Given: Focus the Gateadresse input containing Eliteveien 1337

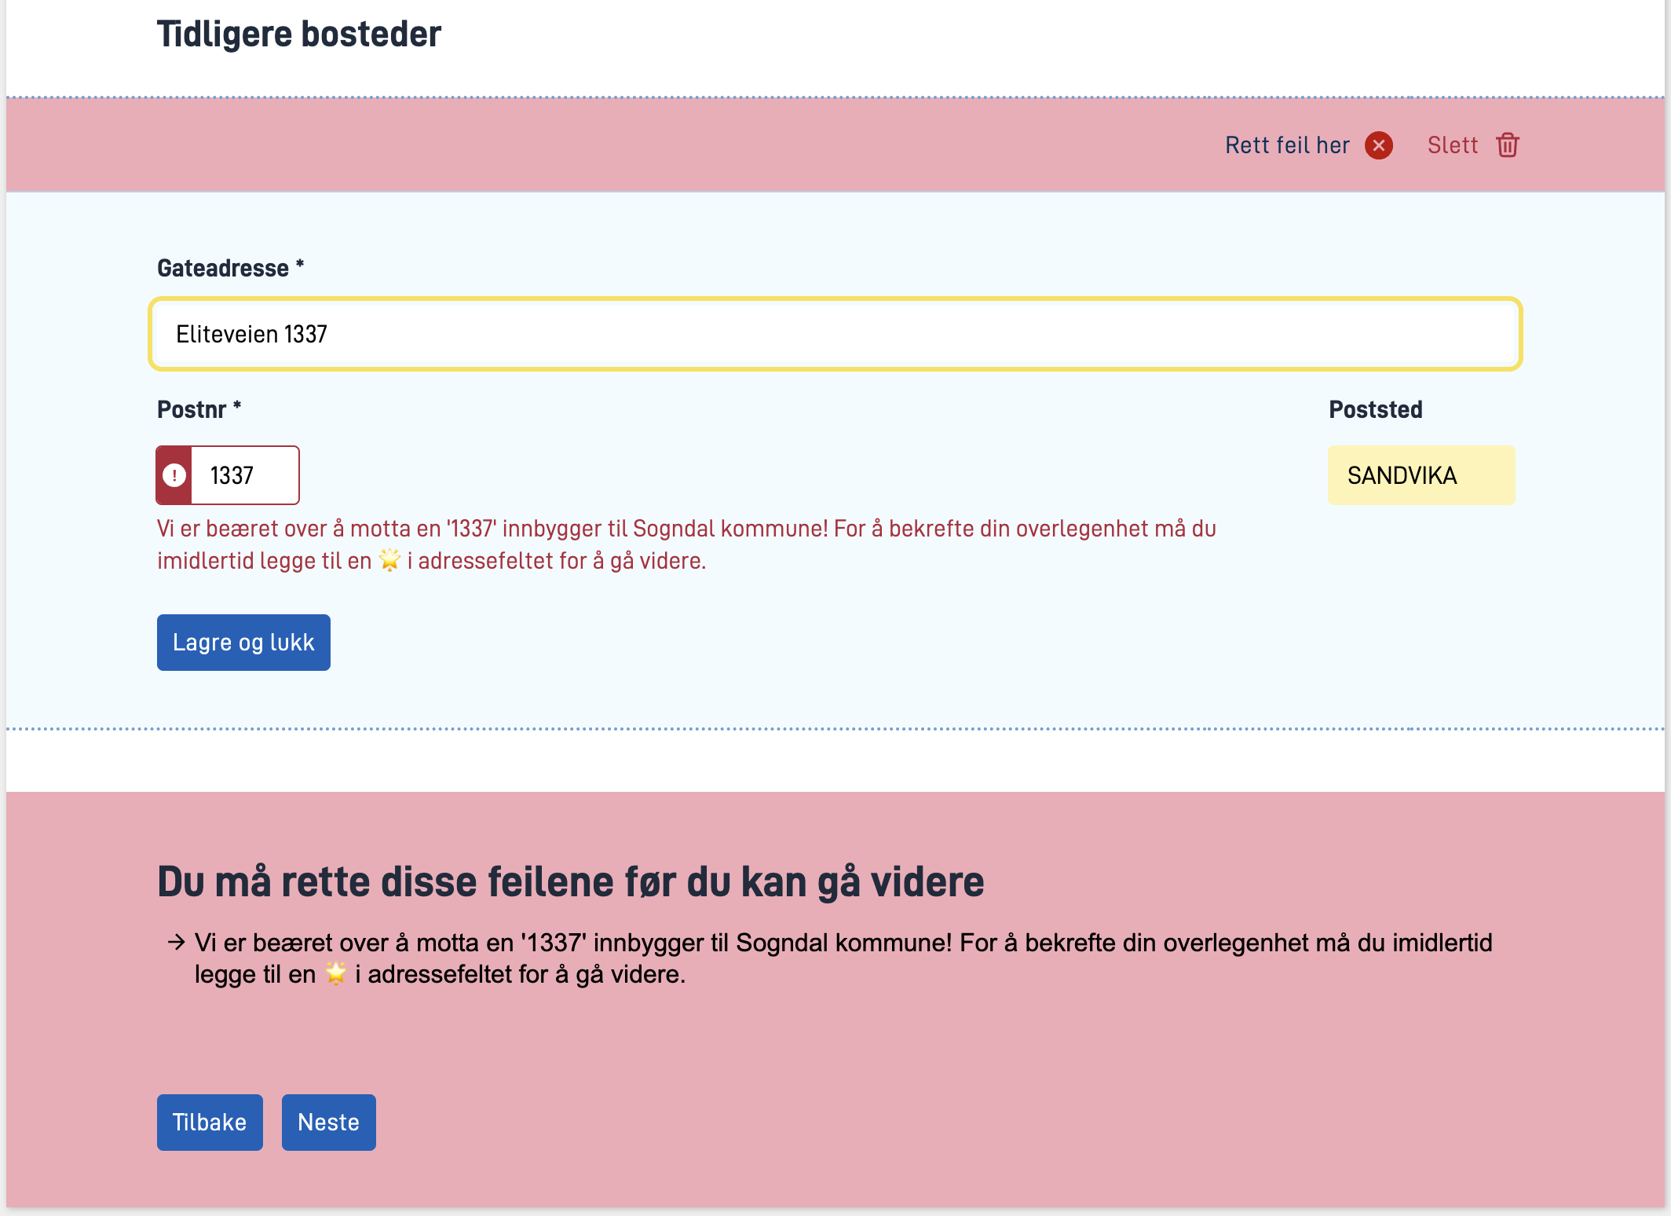Looking at the screenshot, I should coord(835,334).
